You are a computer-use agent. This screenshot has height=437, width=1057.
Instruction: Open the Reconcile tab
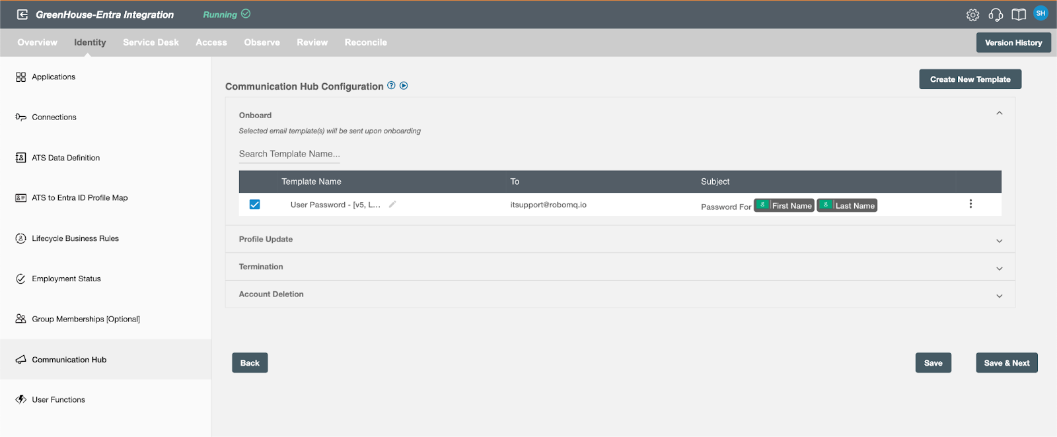click(x=365, y=42)
